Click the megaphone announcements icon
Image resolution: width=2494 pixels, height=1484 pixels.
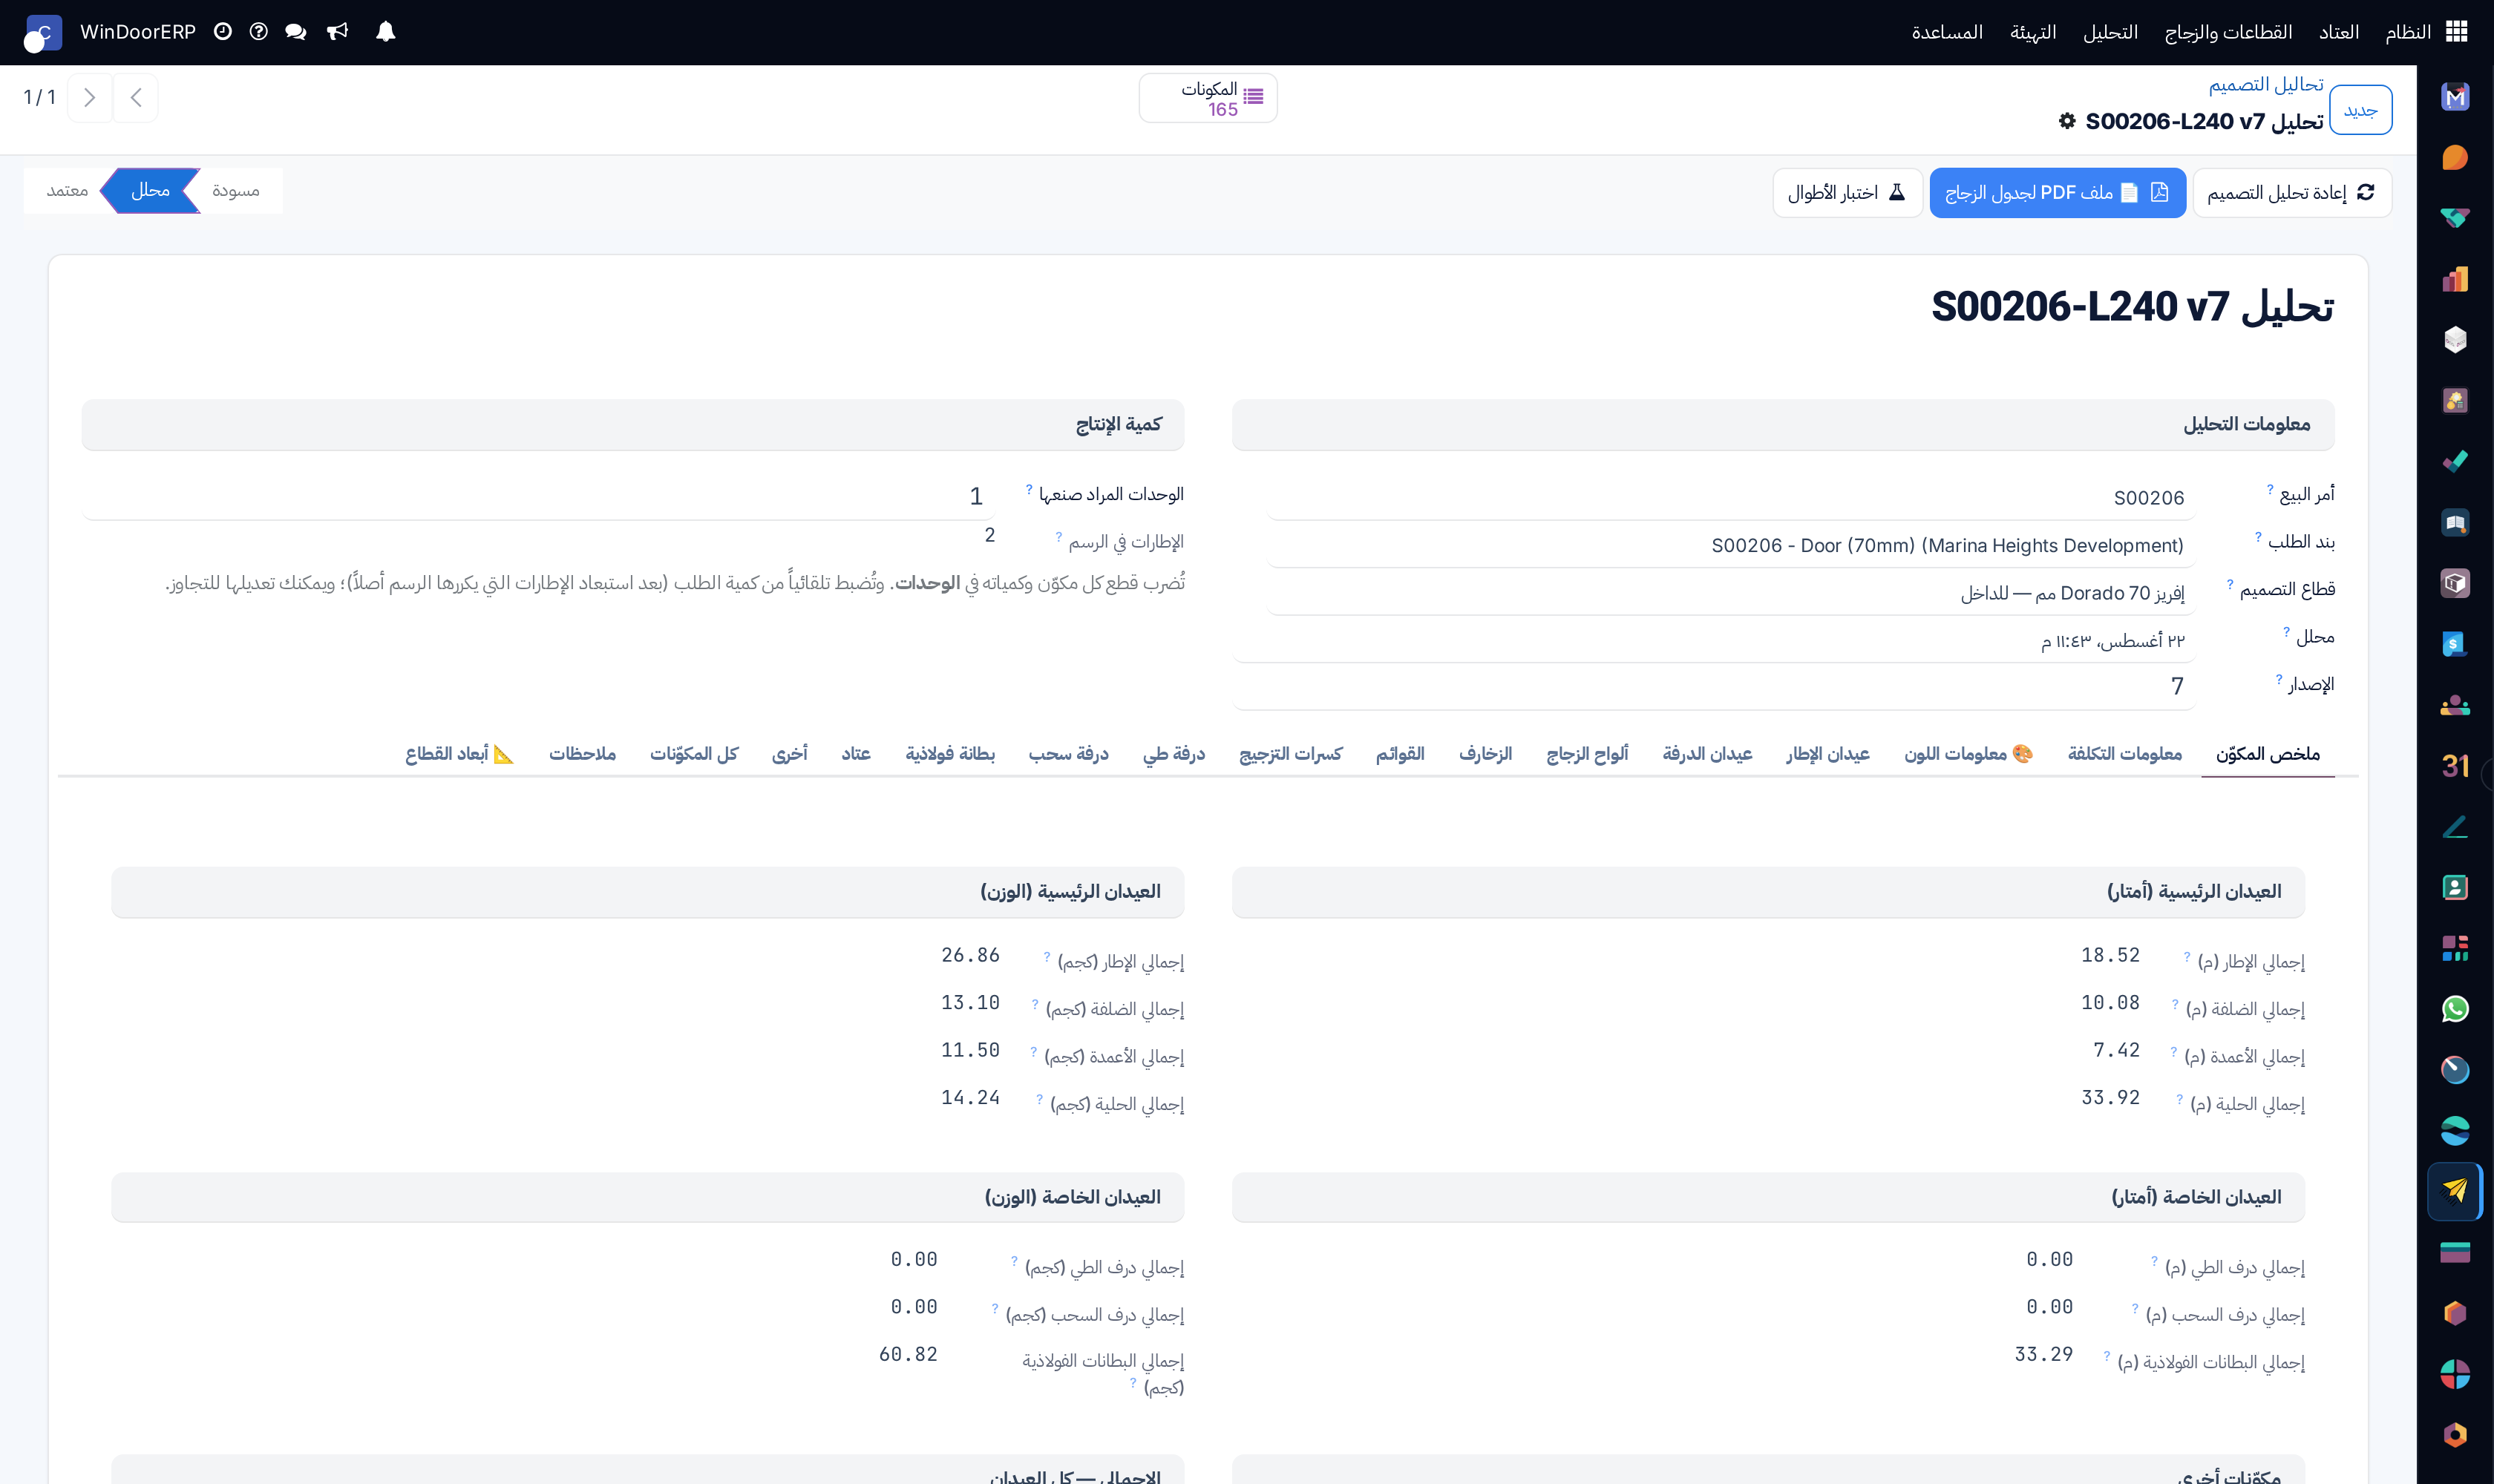point(338,32)
